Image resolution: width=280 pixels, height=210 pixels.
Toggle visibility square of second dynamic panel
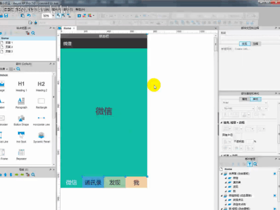[x=274, y=195]
